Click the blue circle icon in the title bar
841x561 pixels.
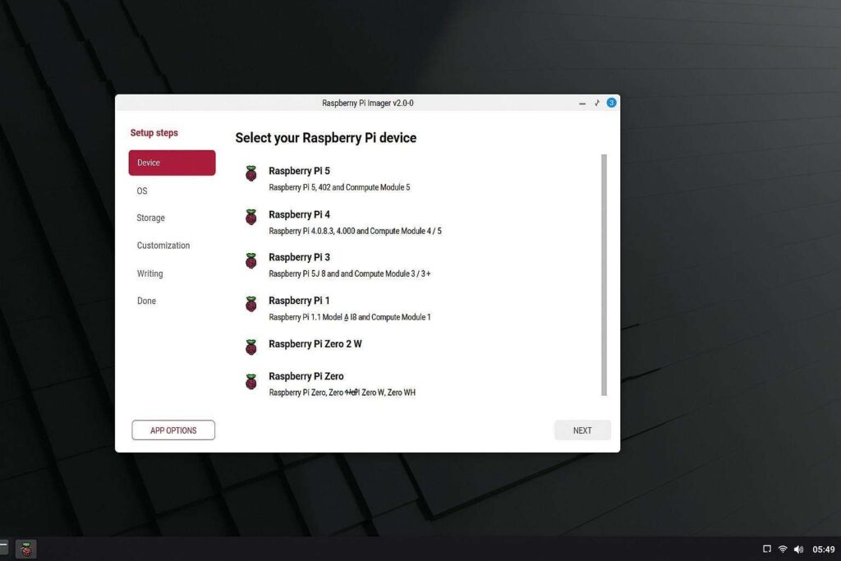point(610,103)
